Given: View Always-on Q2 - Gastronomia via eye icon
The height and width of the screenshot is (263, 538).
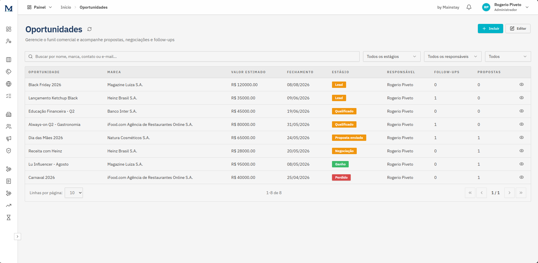Looking at the screenshot, I should pyautogui.click(x=522, y=124).
